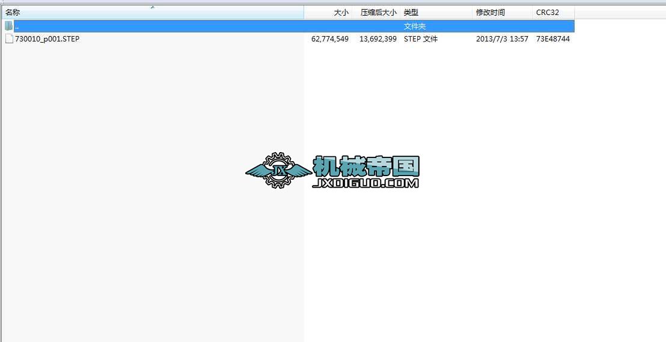
Task: Click the compressed size 13,692,399
Action: click(x=378, y=39)
